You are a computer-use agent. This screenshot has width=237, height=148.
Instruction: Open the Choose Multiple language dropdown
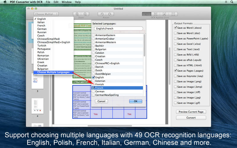[46, 14]
